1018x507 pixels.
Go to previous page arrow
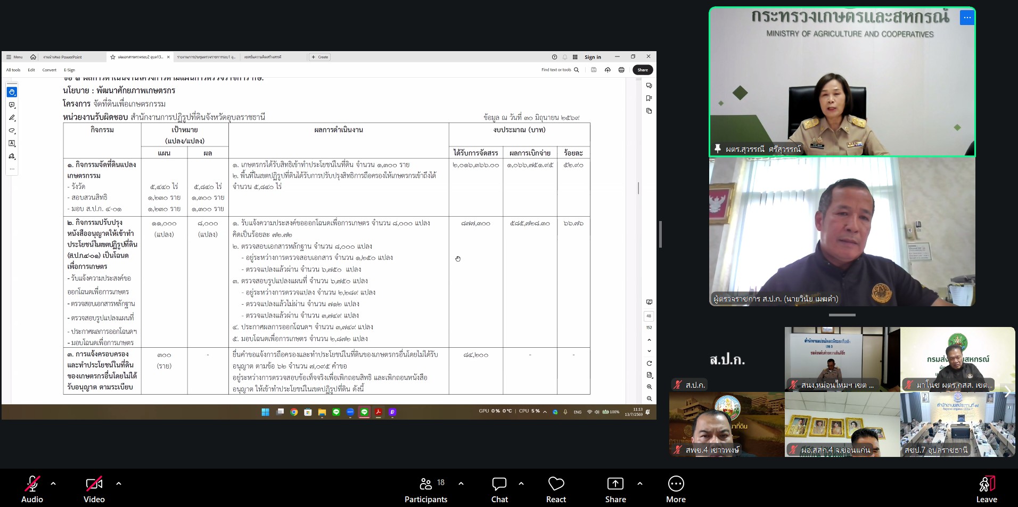pos(649,340)
